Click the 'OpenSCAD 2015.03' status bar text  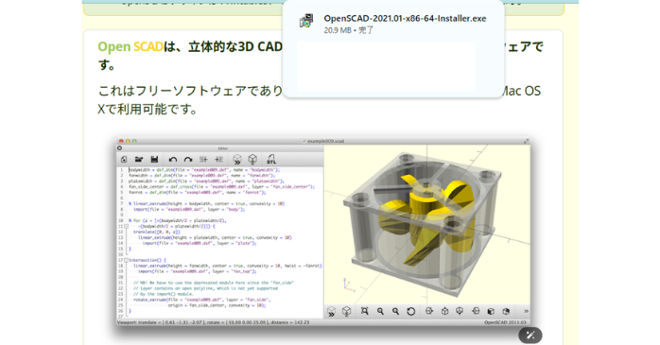click(x=505, y=322)
